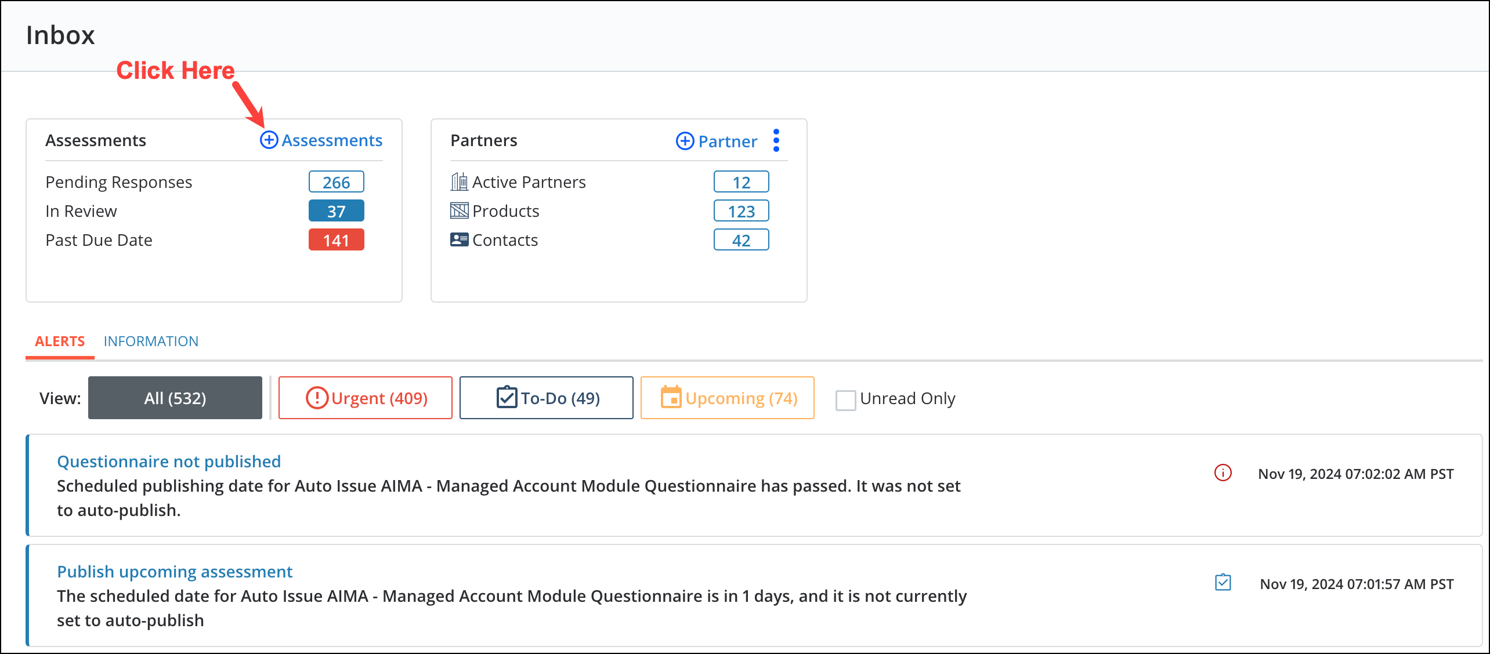Viewport: 1490px width, 654px height.
Task: Click the 266 Pending Responses badge
Action: (337, 181)
